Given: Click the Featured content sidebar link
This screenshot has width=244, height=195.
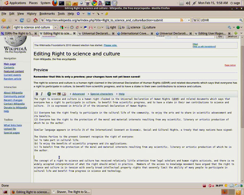Looking at the screenshot, I should click(x=14, y=71).
